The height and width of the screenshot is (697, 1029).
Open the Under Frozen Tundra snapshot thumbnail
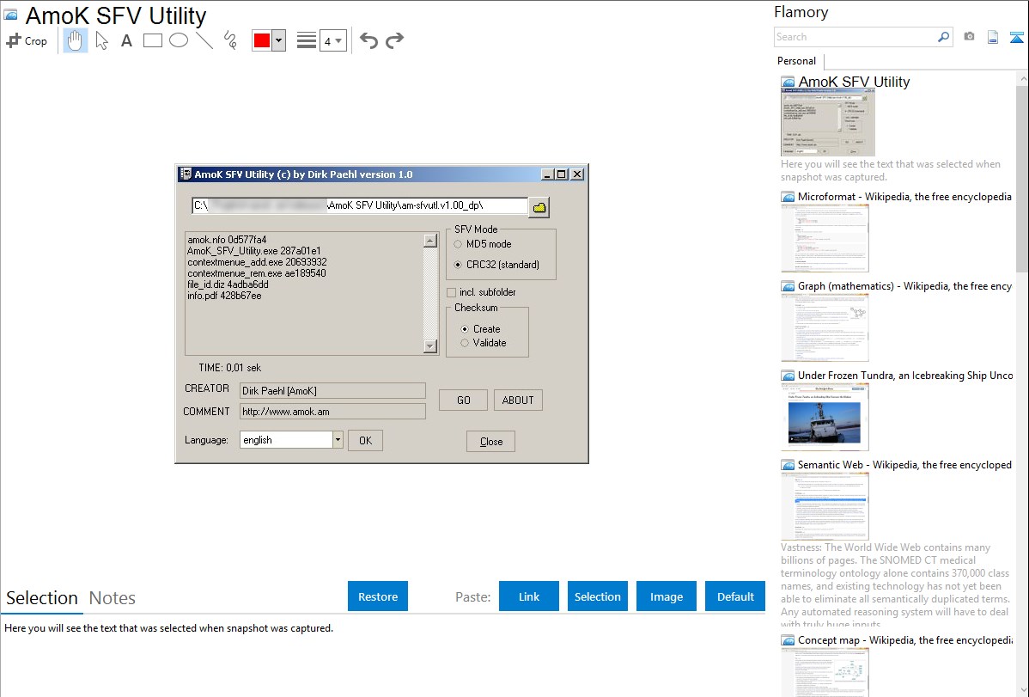tap(825, 417)
